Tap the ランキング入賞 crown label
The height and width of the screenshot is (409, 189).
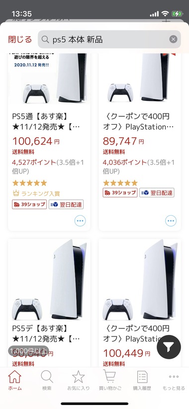pyautogui.click(x=36, y=193)
